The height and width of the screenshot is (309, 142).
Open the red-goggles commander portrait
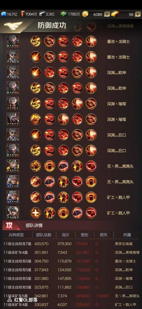click(x=13, y=182)
